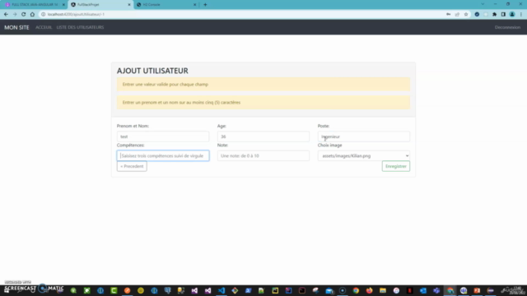Click the 'Compétences:' label
527x296 pixels.
pos(130,146)
